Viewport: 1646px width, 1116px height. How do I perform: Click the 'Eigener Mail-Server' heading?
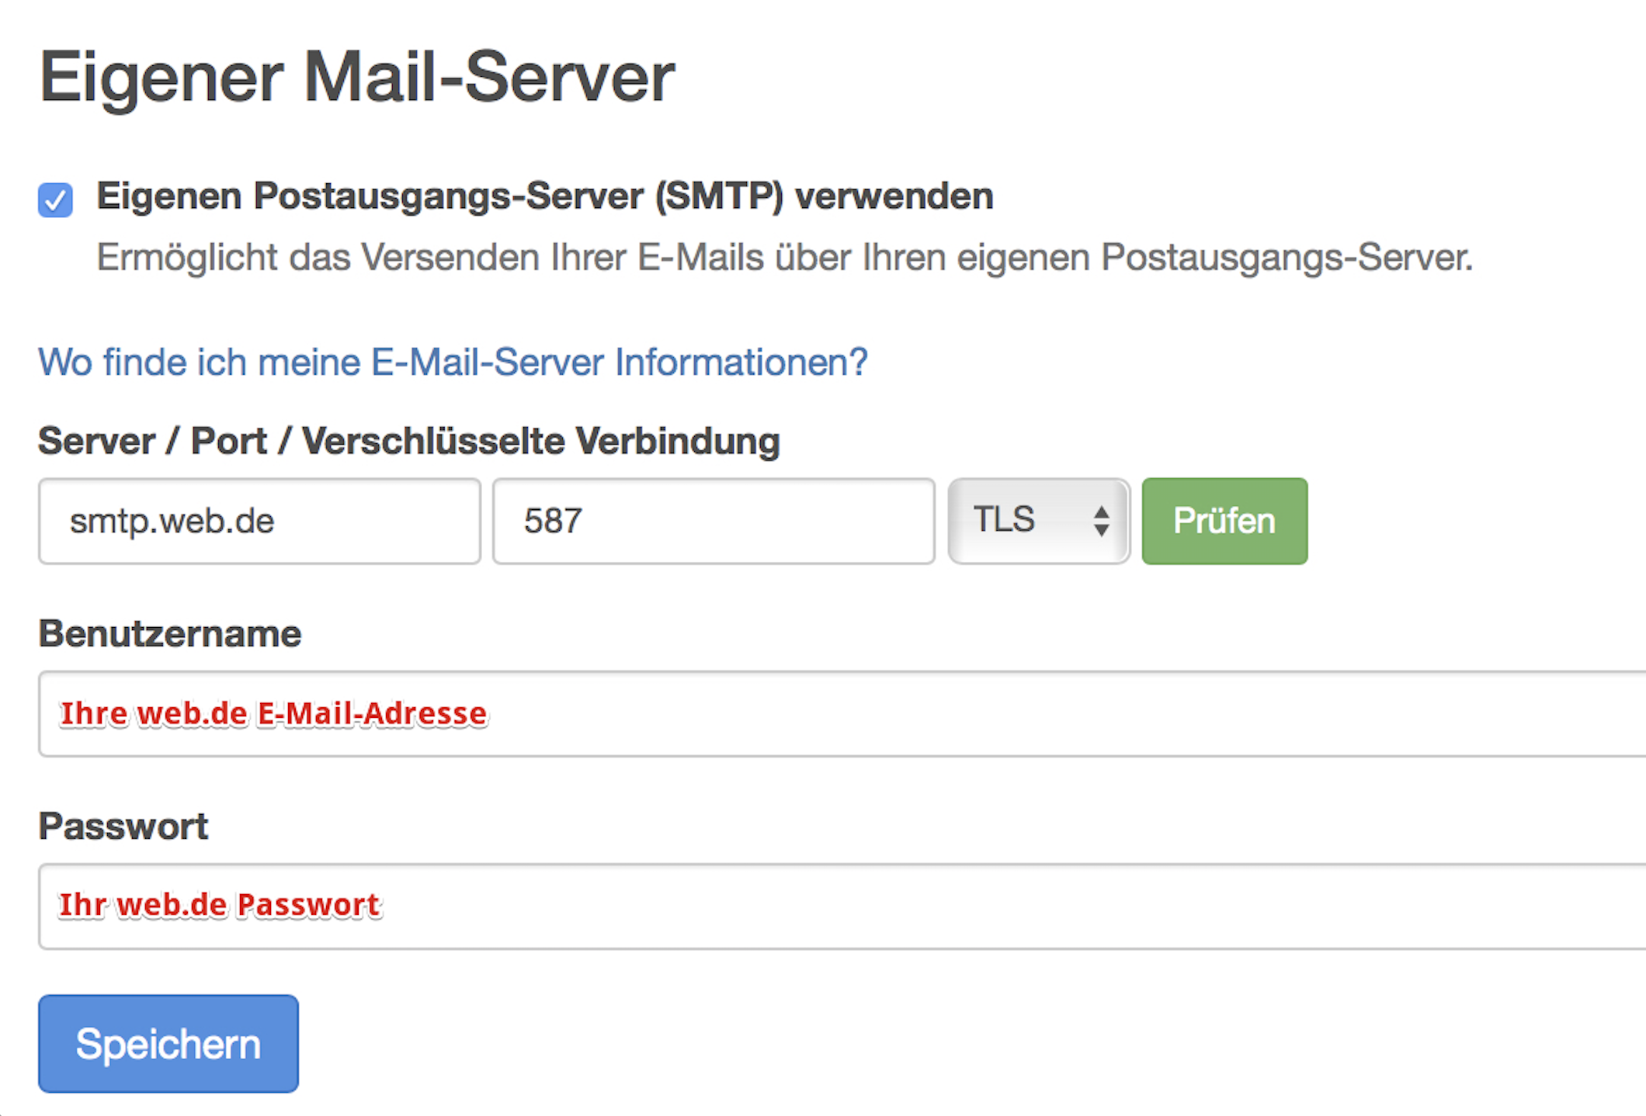357,77
